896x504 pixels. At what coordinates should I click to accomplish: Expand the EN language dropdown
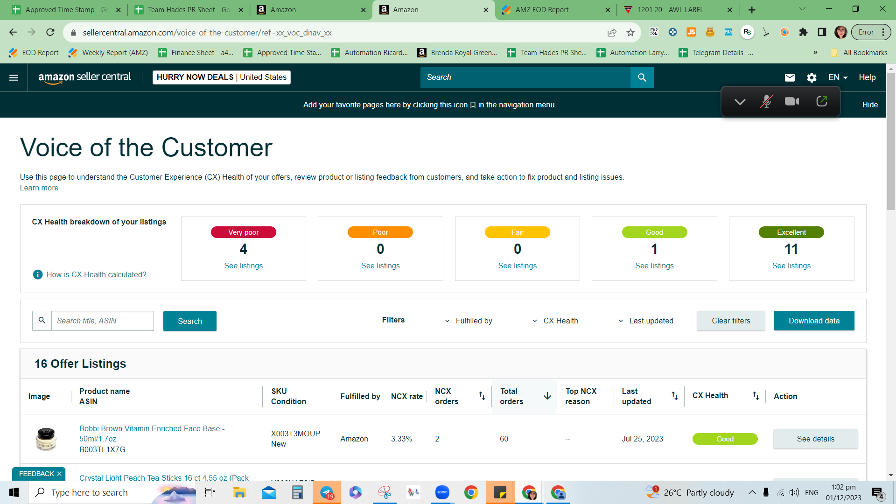pos(838,77)
